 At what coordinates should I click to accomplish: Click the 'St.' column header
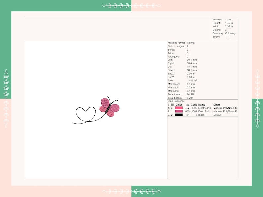[188, 104]
